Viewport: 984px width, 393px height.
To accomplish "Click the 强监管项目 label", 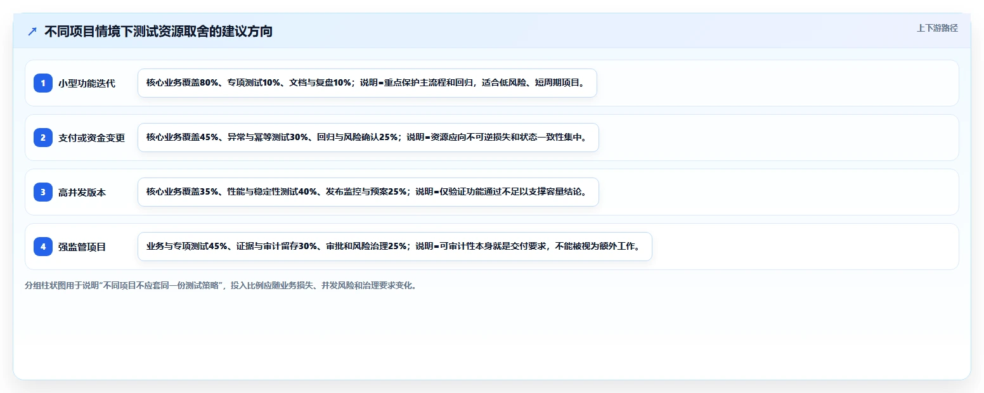I will [82, 247].
